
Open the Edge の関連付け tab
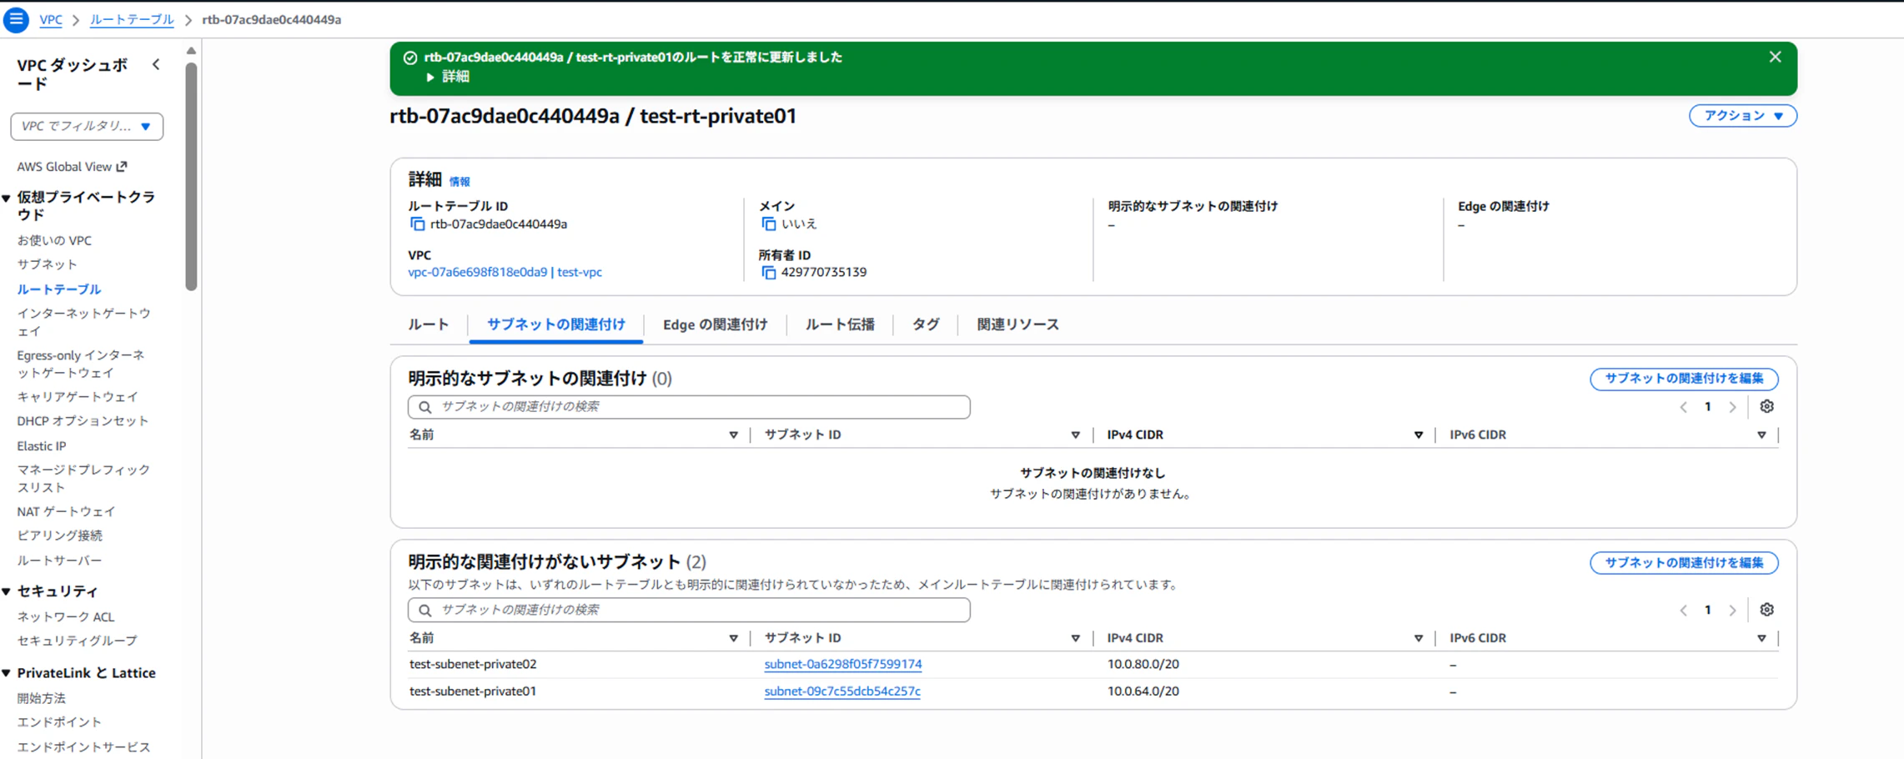pos(715,324)
